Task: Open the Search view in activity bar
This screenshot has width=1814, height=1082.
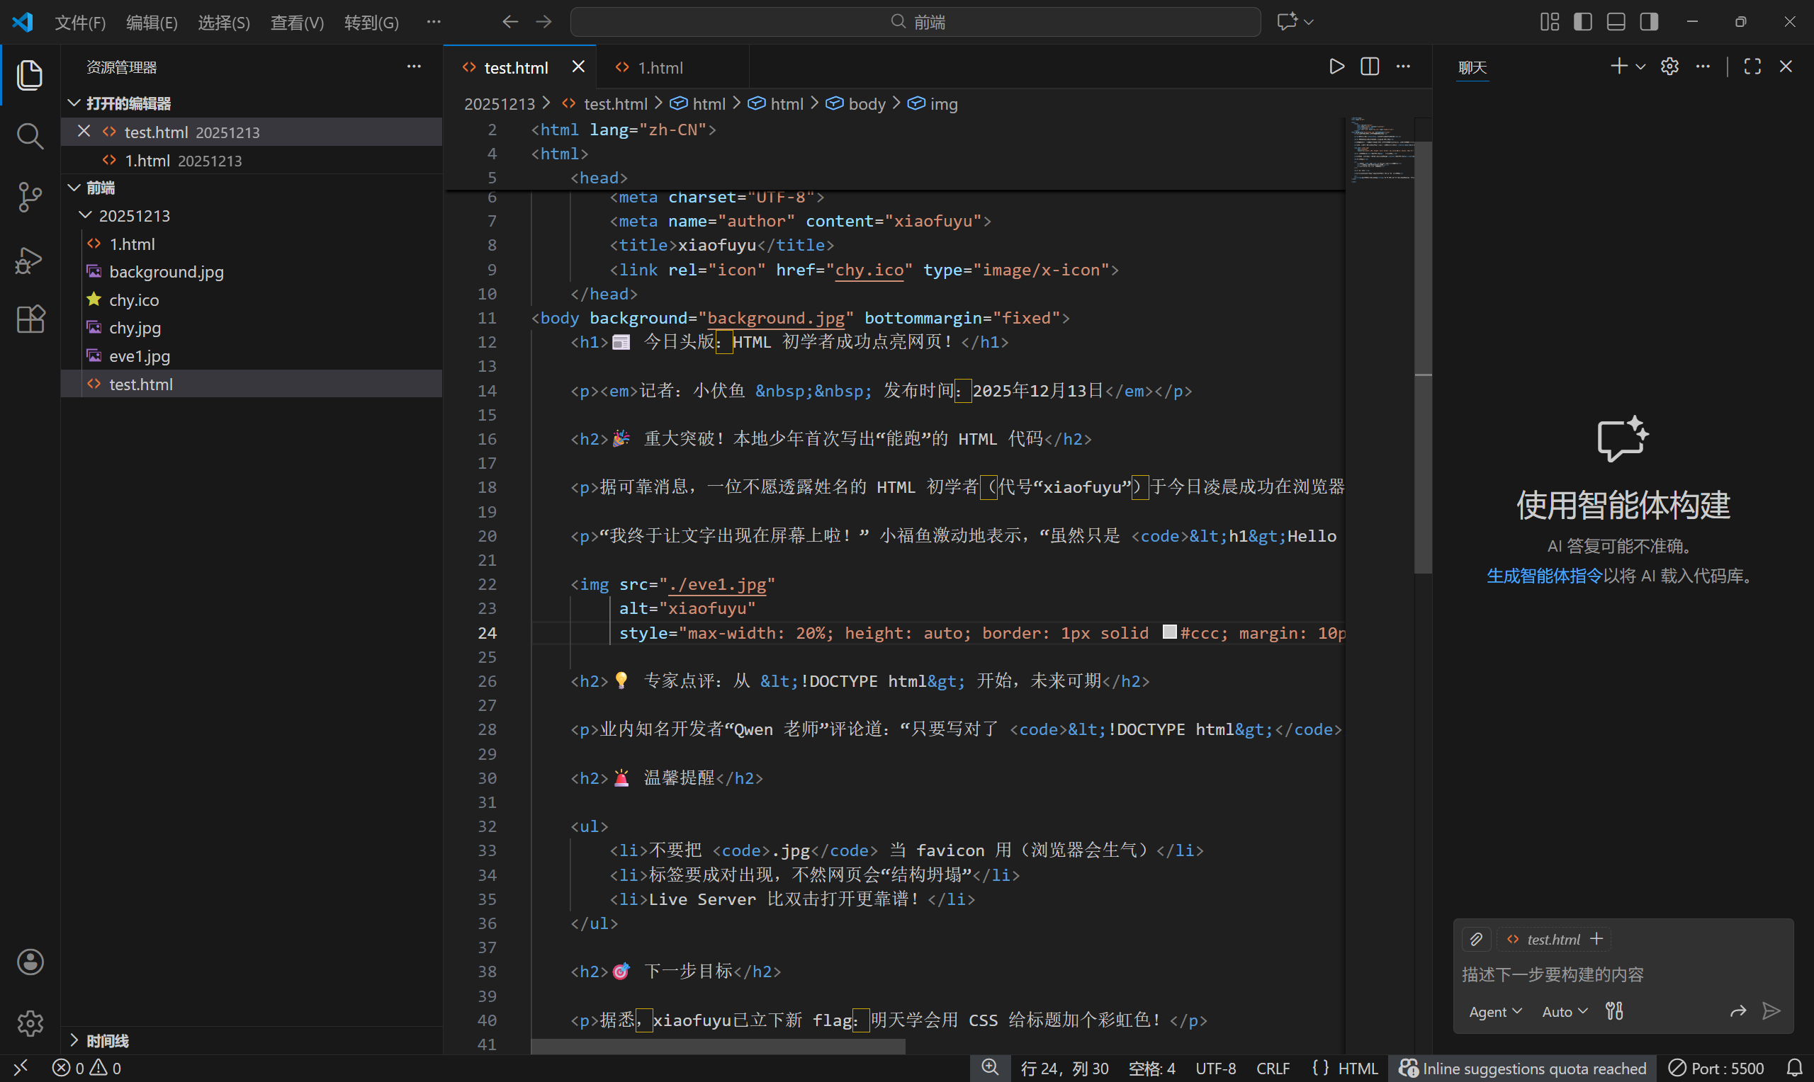Action: (29, 137)
